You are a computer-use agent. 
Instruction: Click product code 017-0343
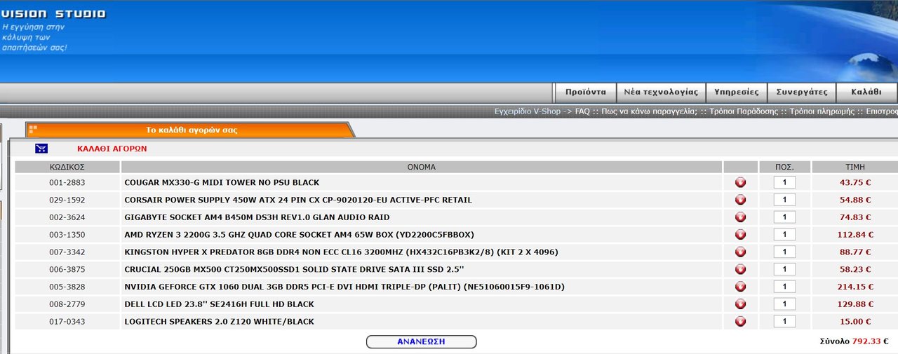click(67, 321)
